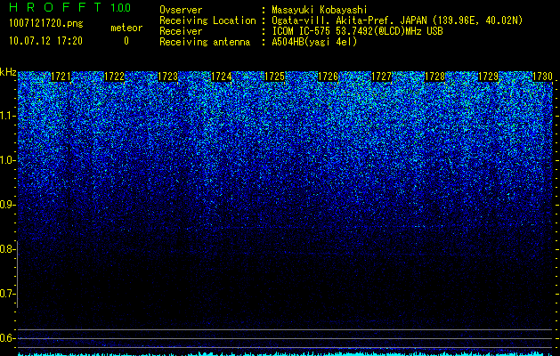Click the 1727 time marker

[x=382, y=77]
